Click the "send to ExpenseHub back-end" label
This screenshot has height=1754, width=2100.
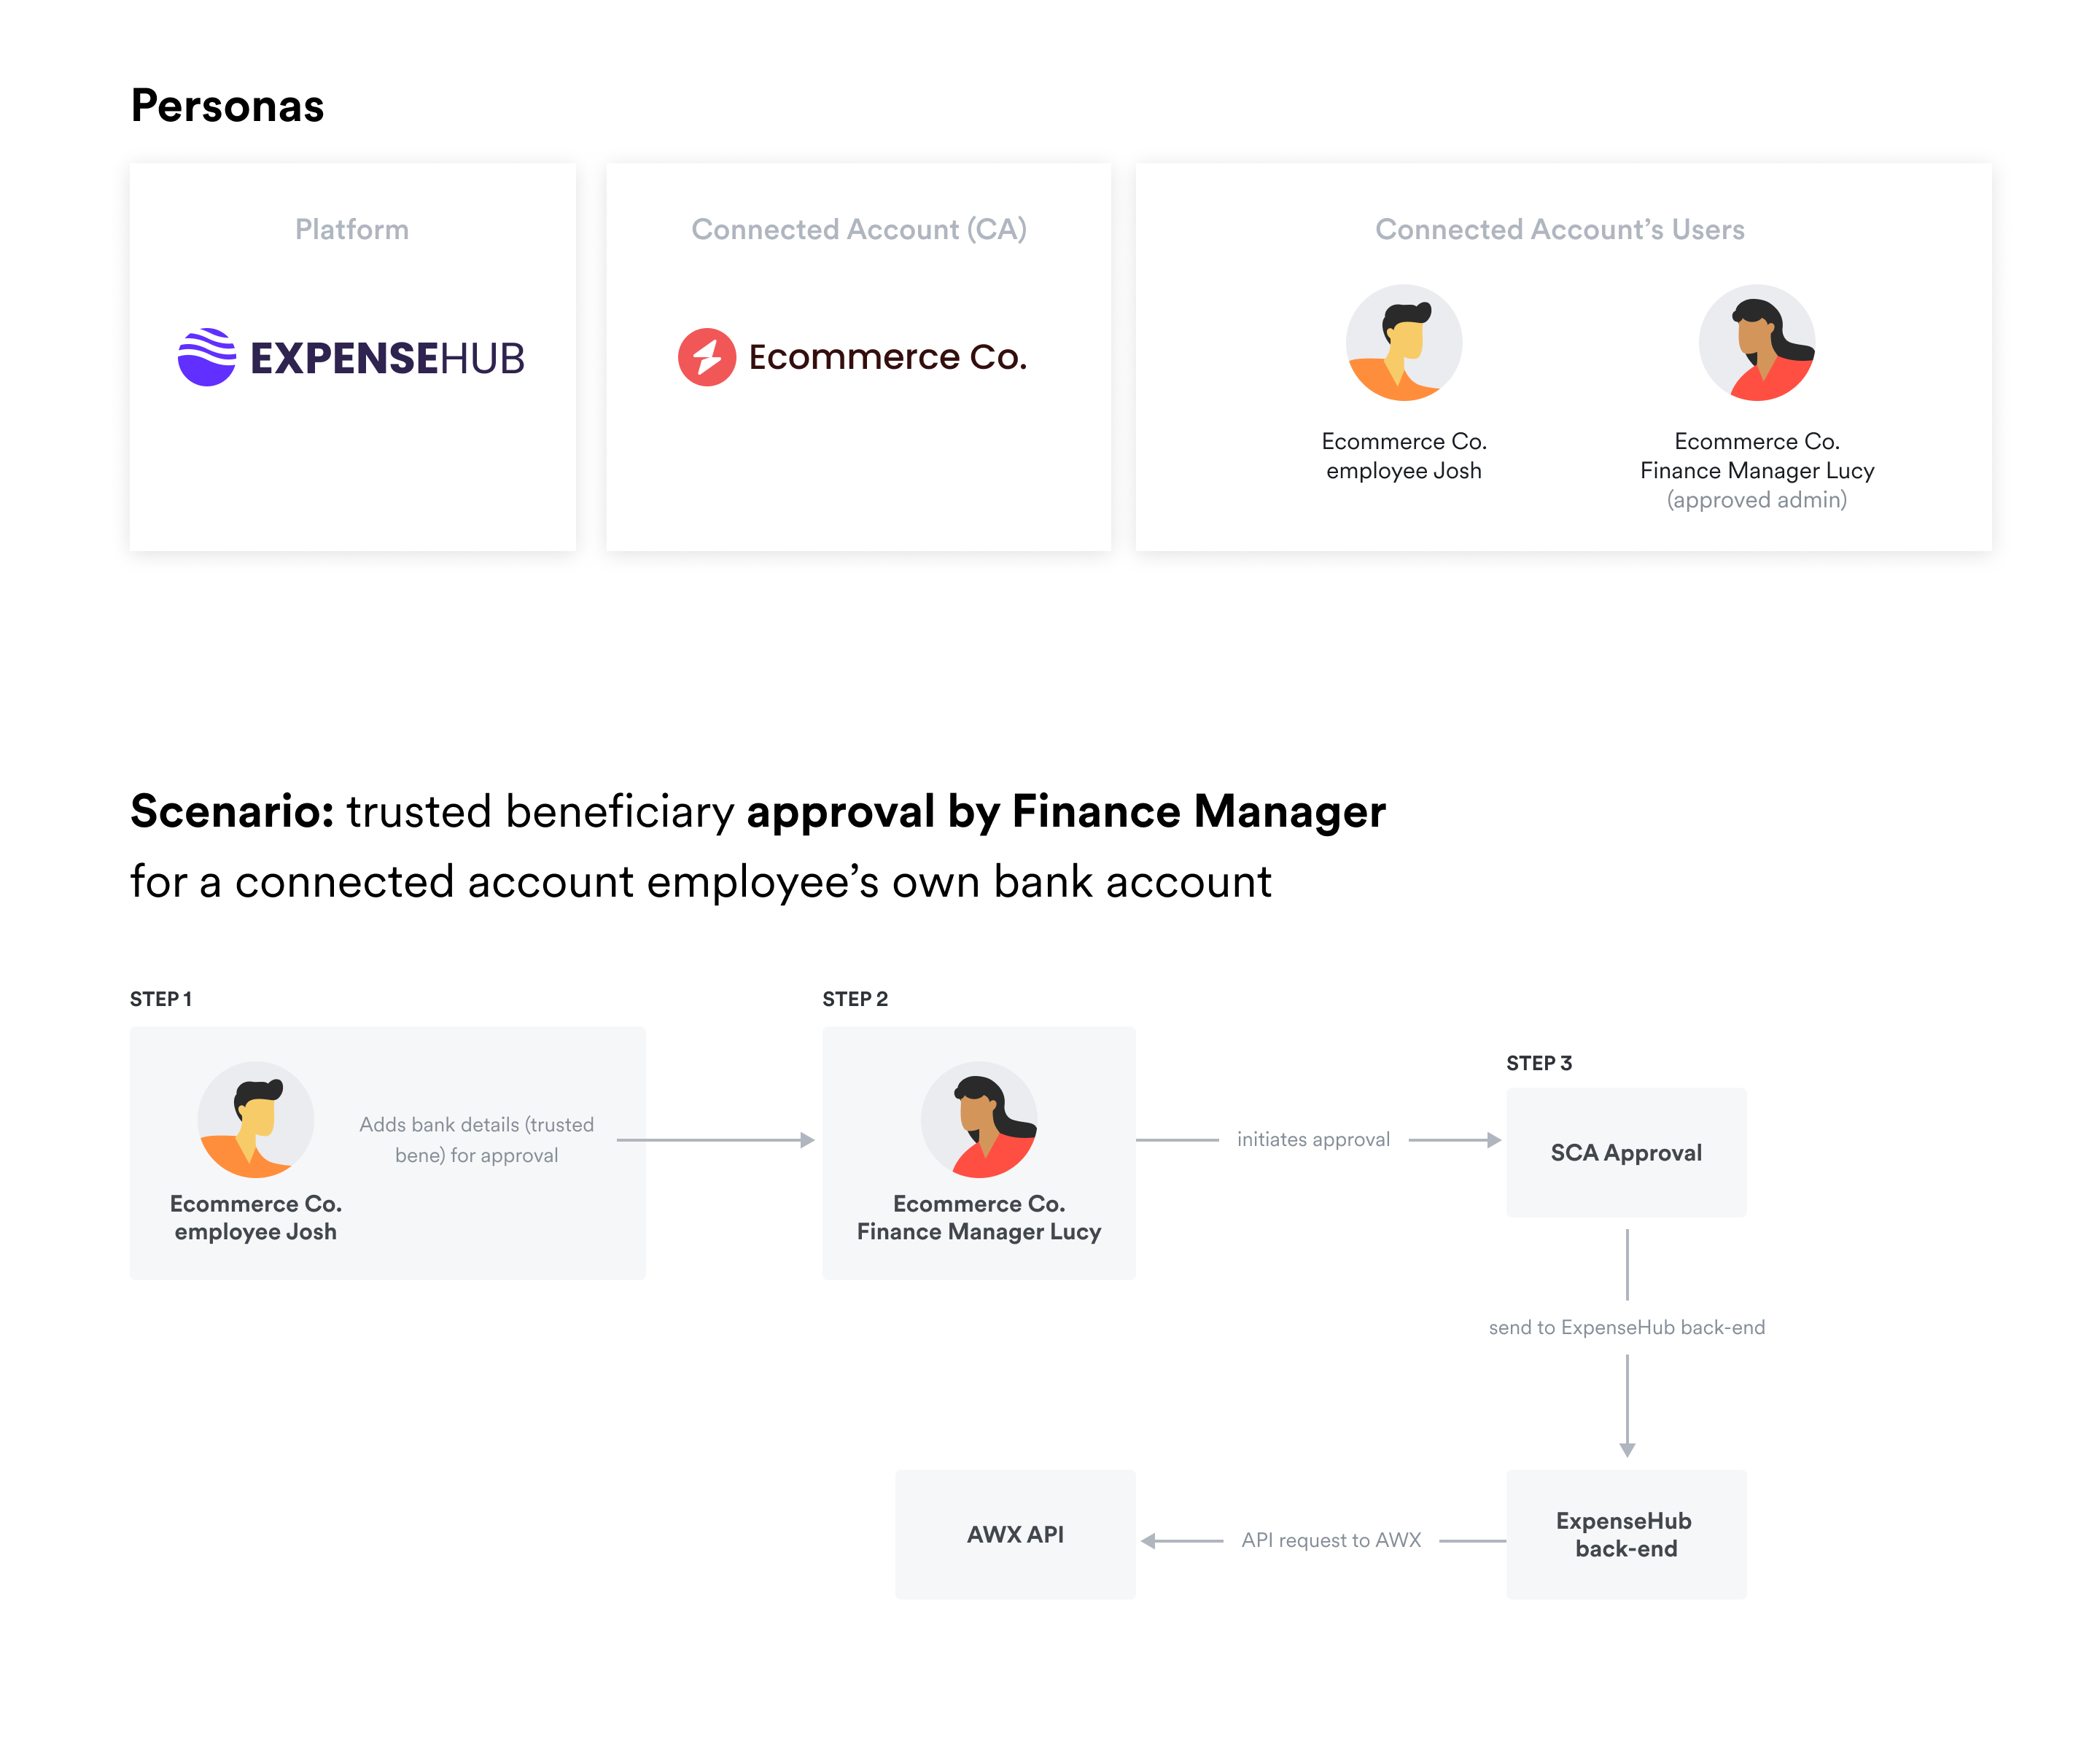click(1627, 1328)
